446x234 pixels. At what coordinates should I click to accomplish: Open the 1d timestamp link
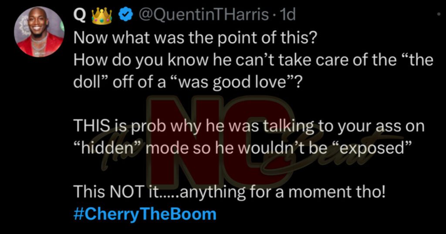[x=288, y=16]
